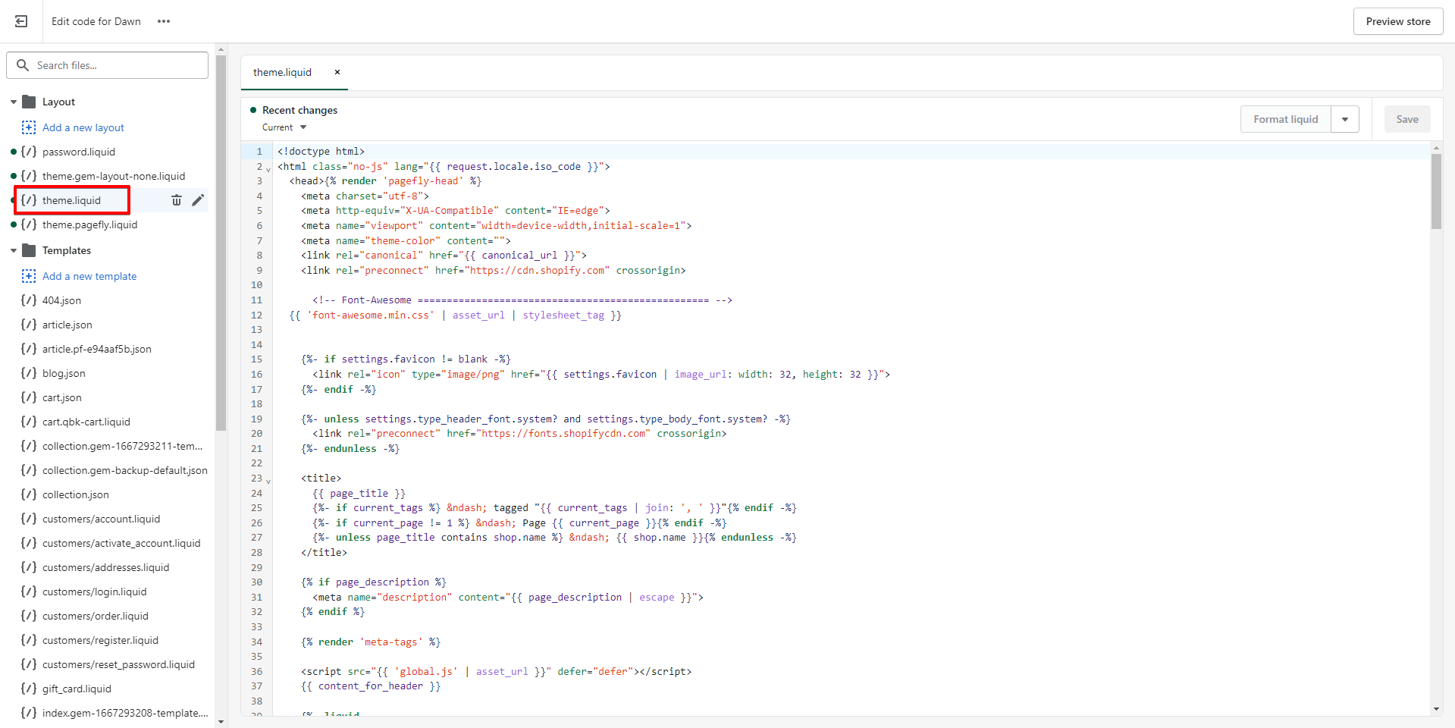The width and height of the screenshot is (1455, 728).
Task: Click the 'font-awesome.min.css' string in code
Action: pos(371,315)
